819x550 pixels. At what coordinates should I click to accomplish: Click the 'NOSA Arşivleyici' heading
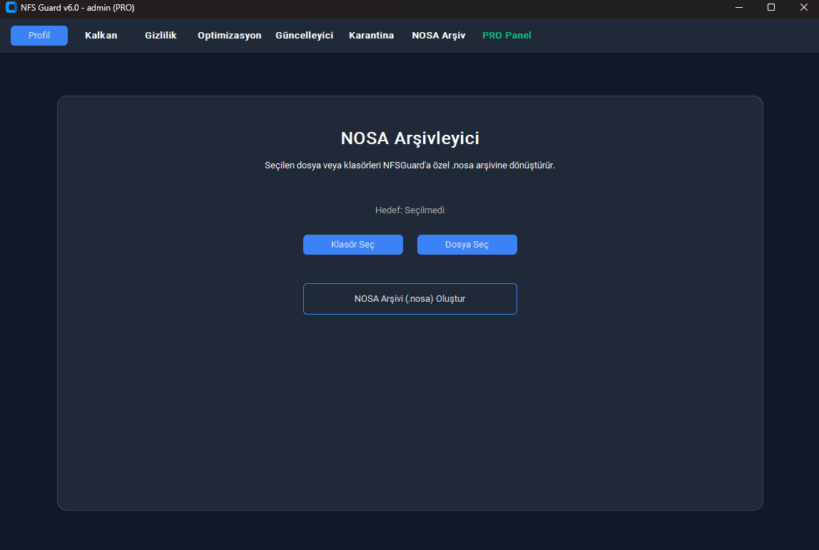pos(410,138)
